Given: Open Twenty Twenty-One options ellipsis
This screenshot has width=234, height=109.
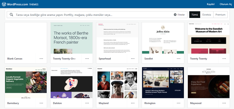Looking at the screenshot, I should [87, 59].
